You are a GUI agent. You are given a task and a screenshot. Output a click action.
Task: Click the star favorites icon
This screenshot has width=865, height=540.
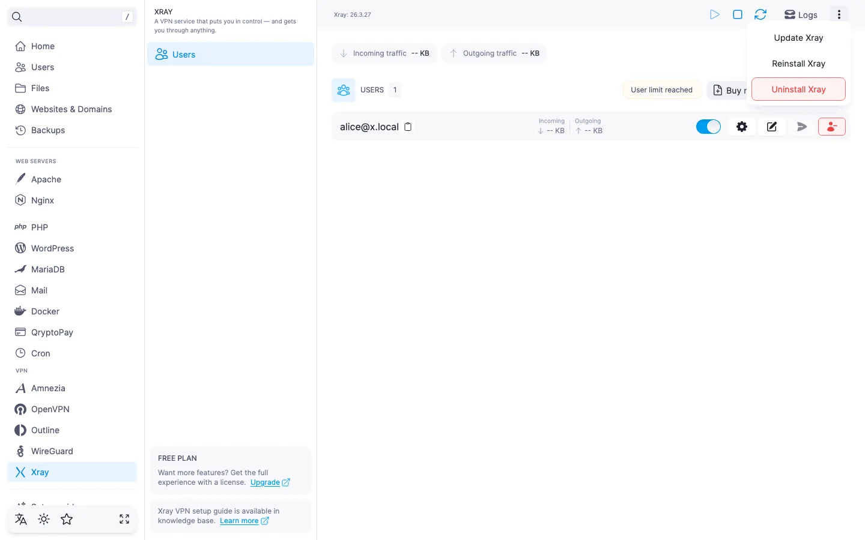(x=67, y=519)
